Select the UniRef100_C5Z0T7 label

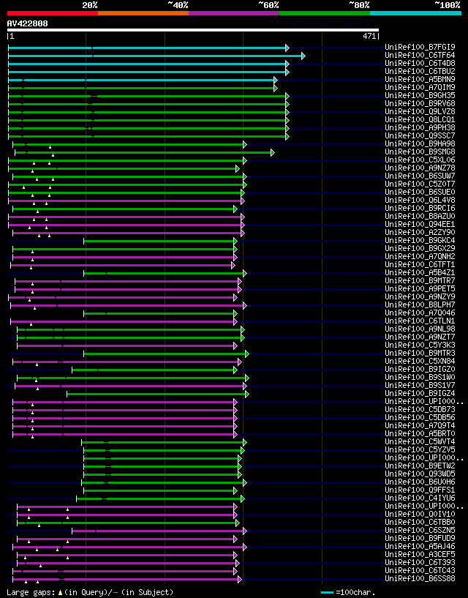tap(420, 184)
